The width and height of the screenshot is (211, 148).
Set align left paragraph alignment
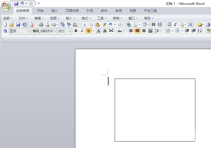131,31
